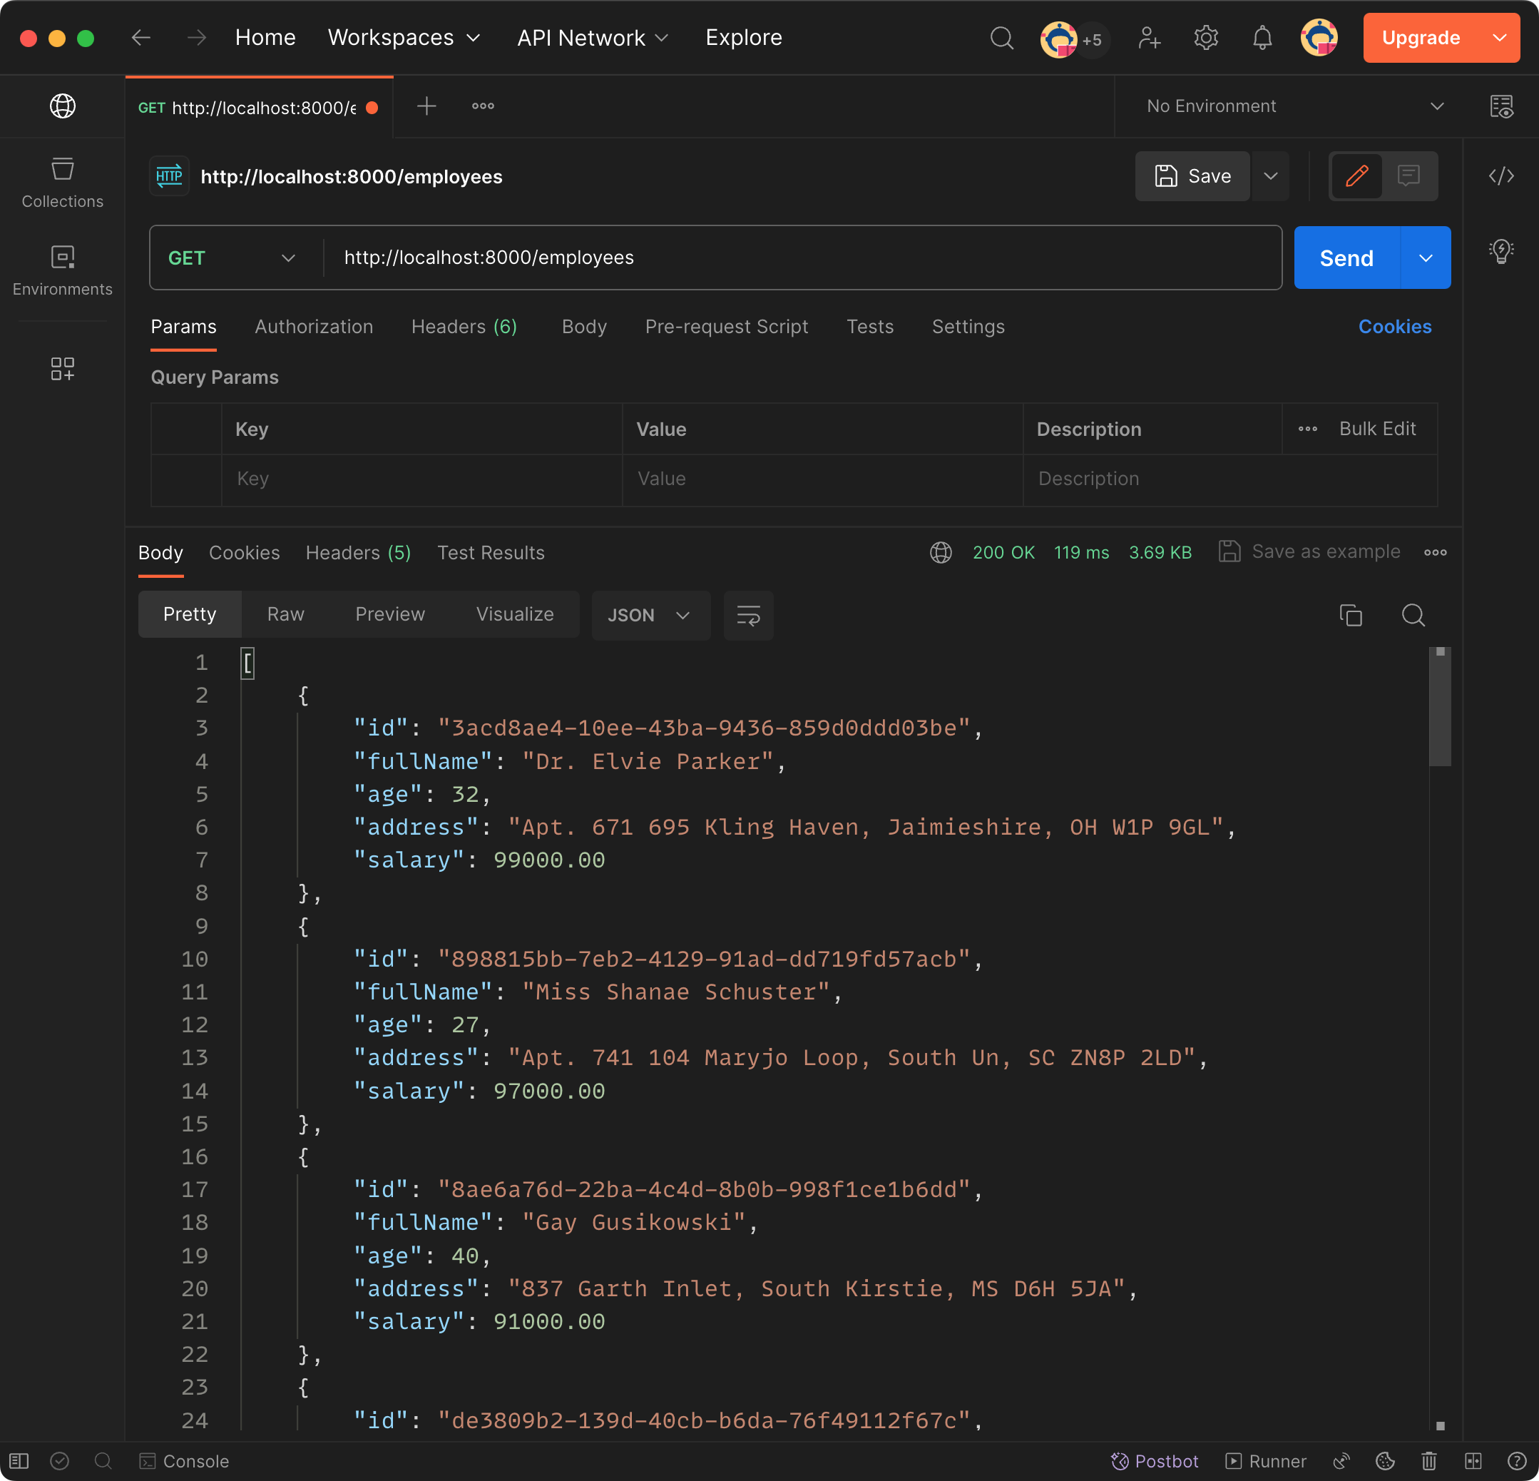Copy response body with copy icon
1539x1481 pixels.
[1351, 615]
